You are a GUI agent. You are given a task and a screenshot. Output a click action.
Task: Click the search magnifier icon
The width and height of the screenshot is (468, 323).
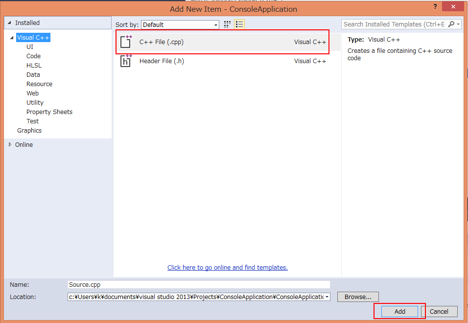(451, 24)
